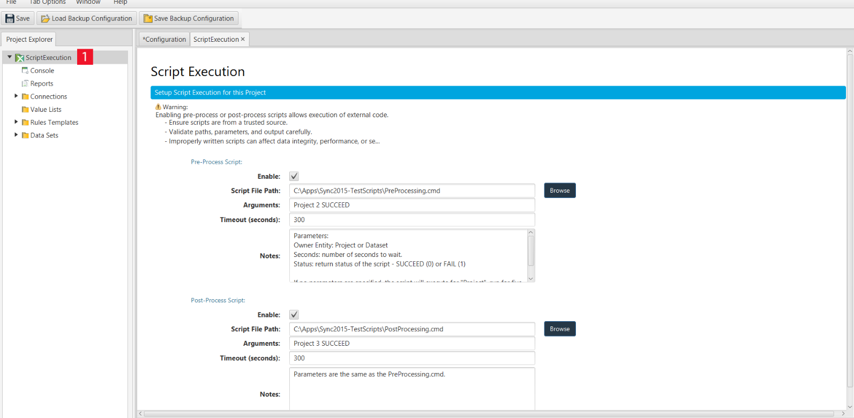The image size is (854, 418).
Task: Click the Connections folder icon
Action: (25, 96)
